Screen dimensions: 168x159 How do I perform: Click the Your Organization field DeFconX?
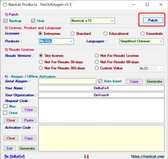click(x=101, y=95)
